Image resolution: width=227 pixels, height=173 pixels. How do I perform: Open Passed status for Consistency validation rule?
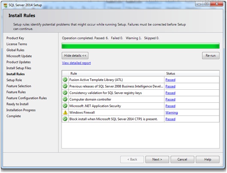(x=170, y=93)
